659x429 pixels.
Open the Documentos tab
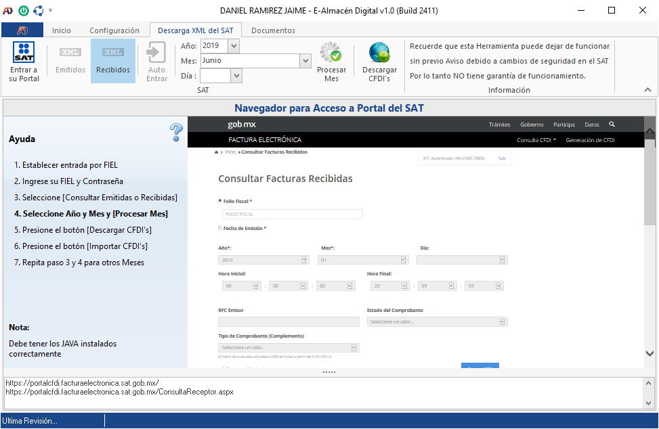[x=273, y=30]
